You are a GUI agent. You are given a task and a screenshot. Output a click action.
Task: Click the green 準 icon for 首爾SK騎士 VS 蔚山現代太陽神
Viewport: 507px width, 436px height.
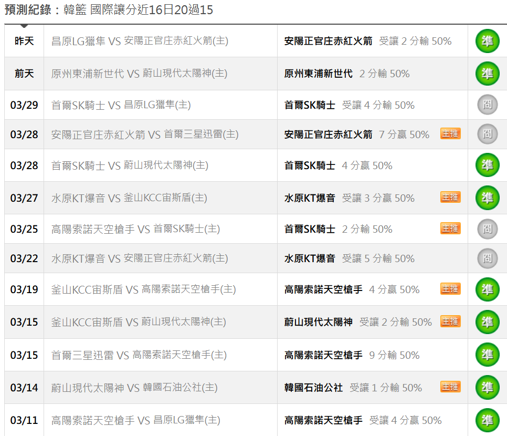[x=487, y=165]
